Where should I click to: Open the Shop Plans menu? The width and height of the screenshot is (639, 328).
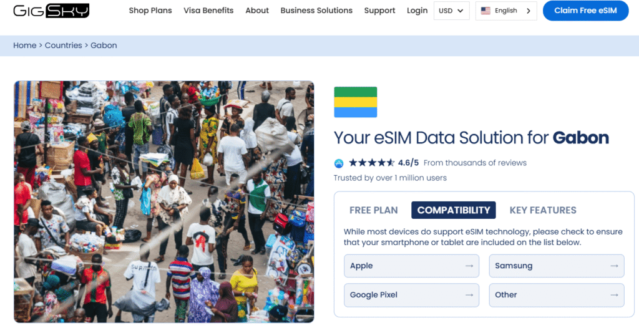[150, 11]
